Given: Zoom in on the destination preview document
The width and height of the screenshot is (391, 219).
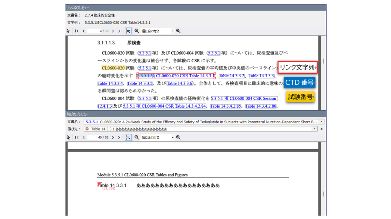Looking at the screenshot, I should pyautogui.click(x=178, y=138).
